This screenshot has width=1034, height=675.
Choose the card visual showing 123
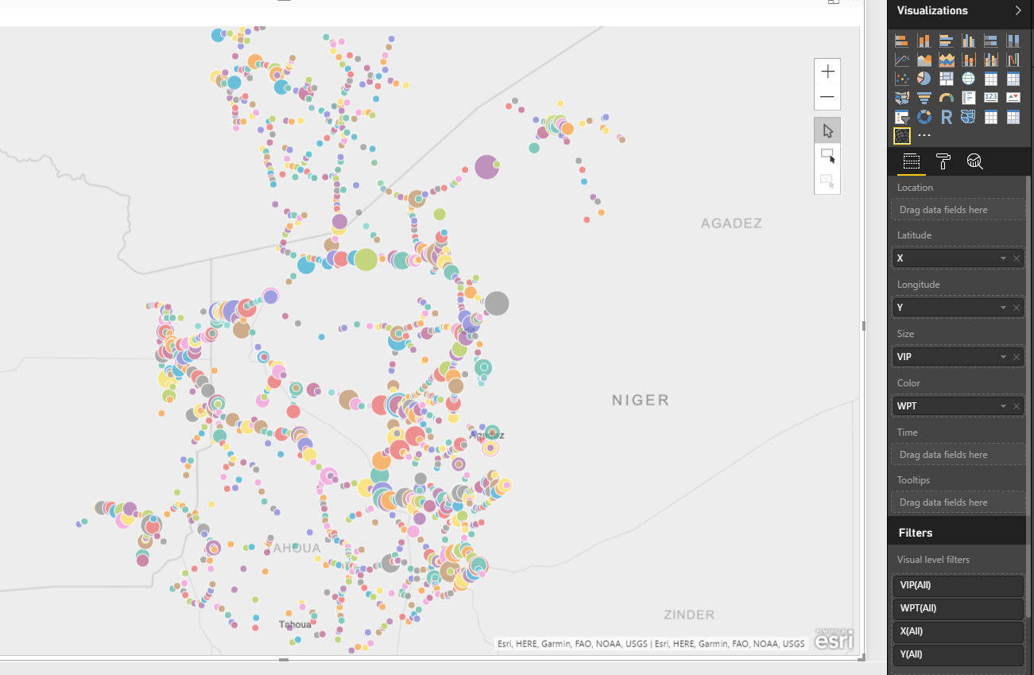[990, 98]
